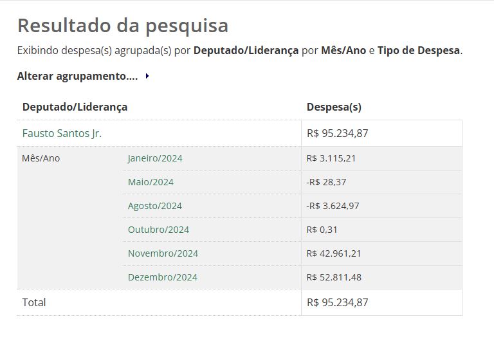
Task: Click the Deputado/Liderança column header
Action: [75, 107]
